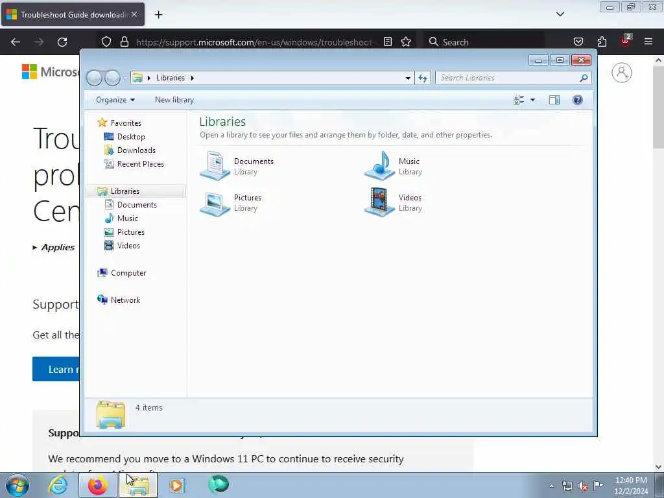Viewport: 664px width, 498px height.
Task: Open Firefox hamburger application menu
Action: (648, 42)
